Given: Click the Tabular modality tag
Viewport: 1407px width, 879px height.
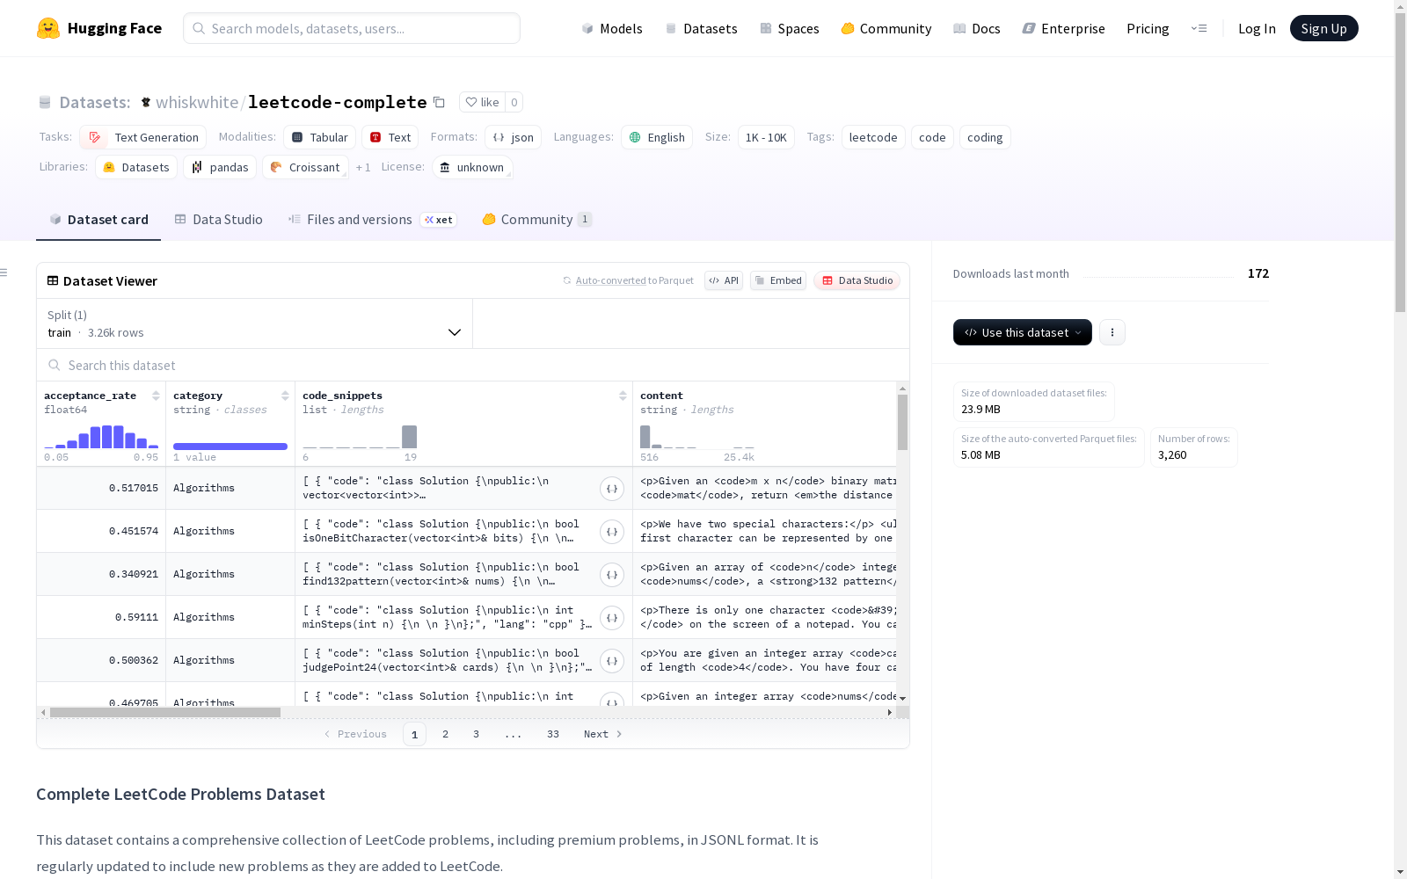Looking at the screenshot, I should [320, 137].
